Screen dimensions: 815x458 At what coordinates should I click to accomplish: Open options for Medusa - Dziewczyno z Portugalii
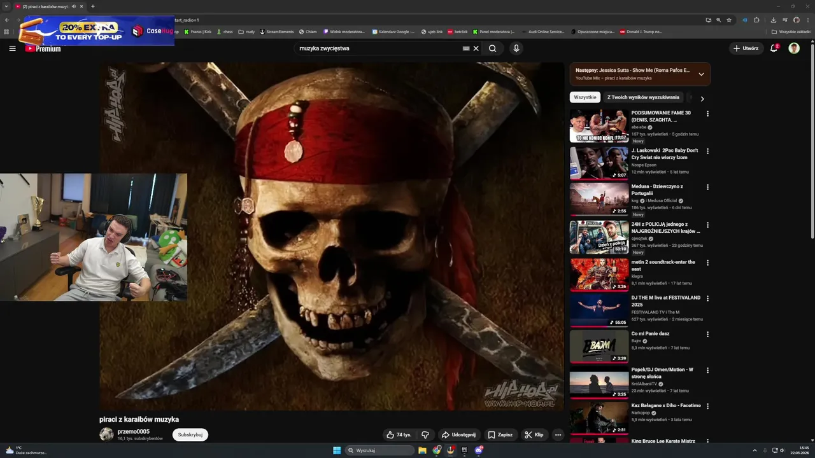[707, 188]
